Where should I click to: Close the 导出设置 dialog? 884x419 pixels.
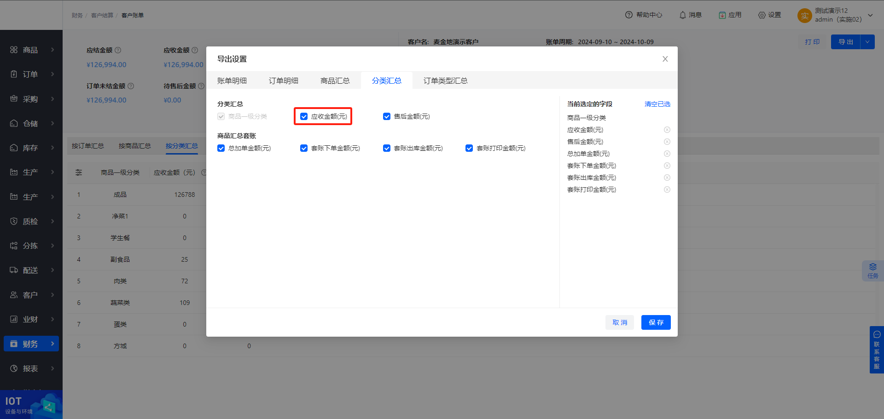point(665,59)
